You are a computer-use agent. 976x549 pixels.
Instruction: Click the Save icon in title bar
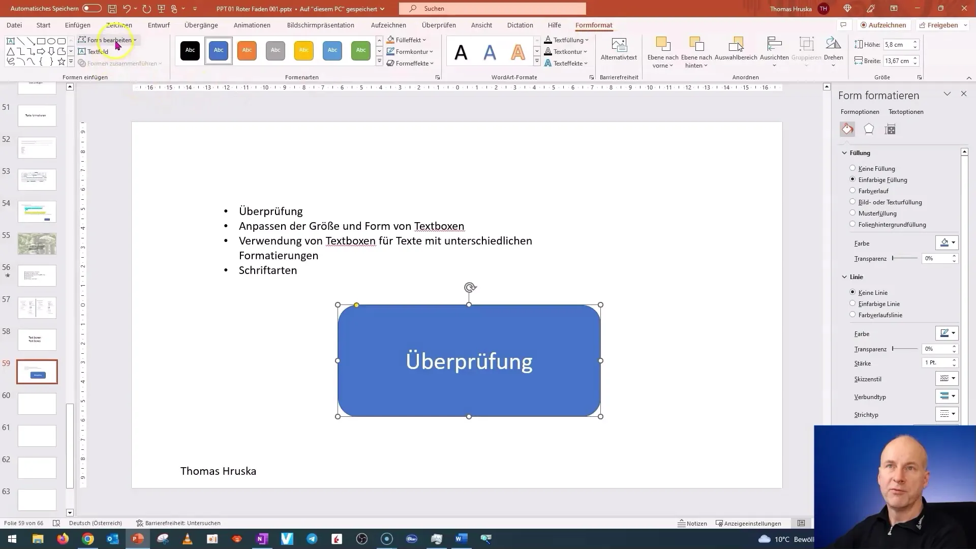[112, 9]
